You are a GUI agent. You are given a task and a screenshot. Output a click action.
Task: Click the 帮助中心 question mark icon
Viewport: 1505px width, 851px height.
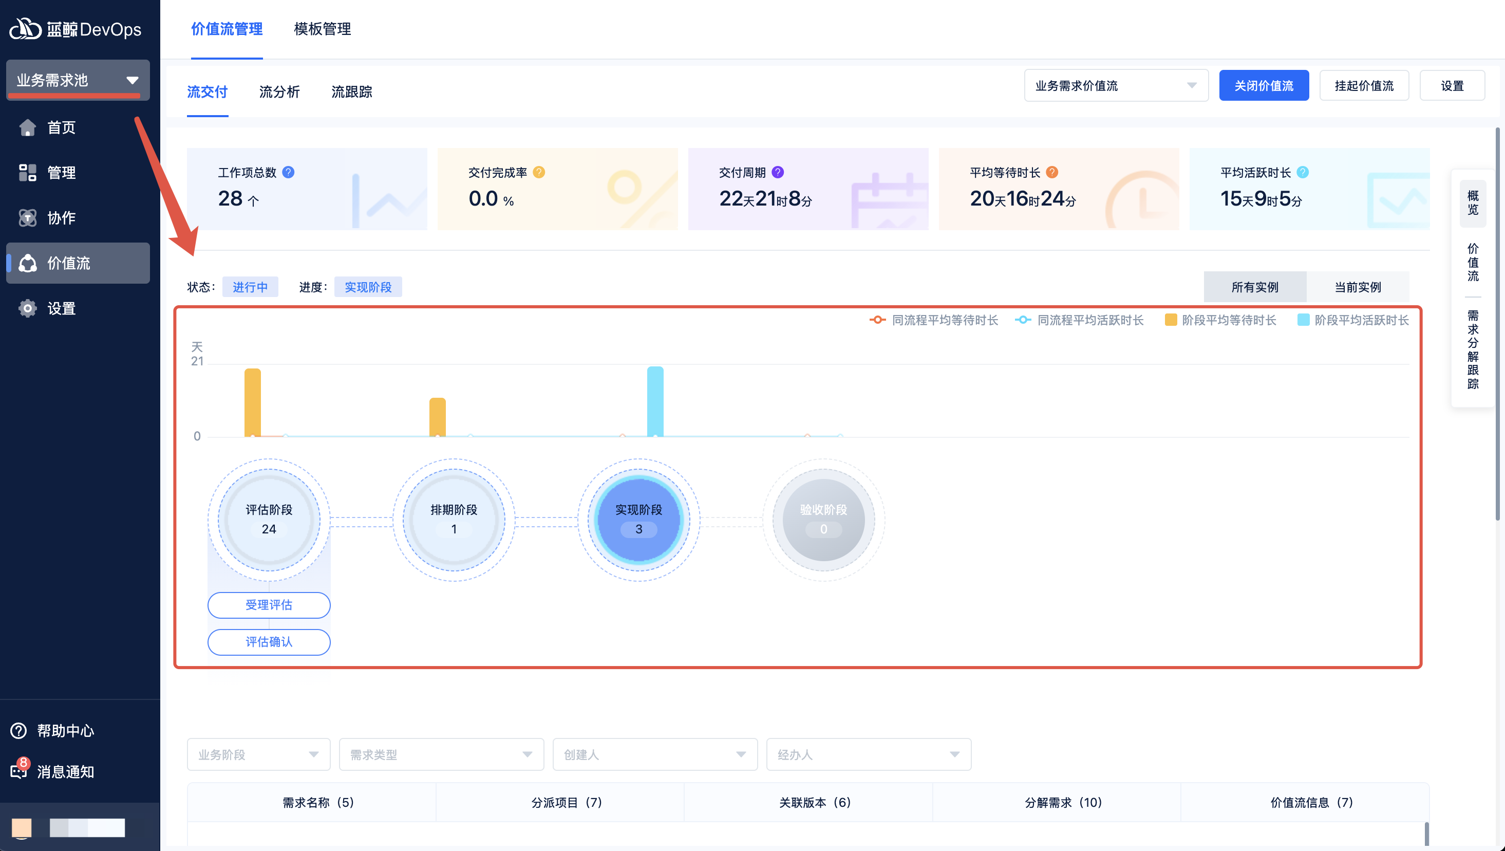pyautogui.click(x=18, y=731)
